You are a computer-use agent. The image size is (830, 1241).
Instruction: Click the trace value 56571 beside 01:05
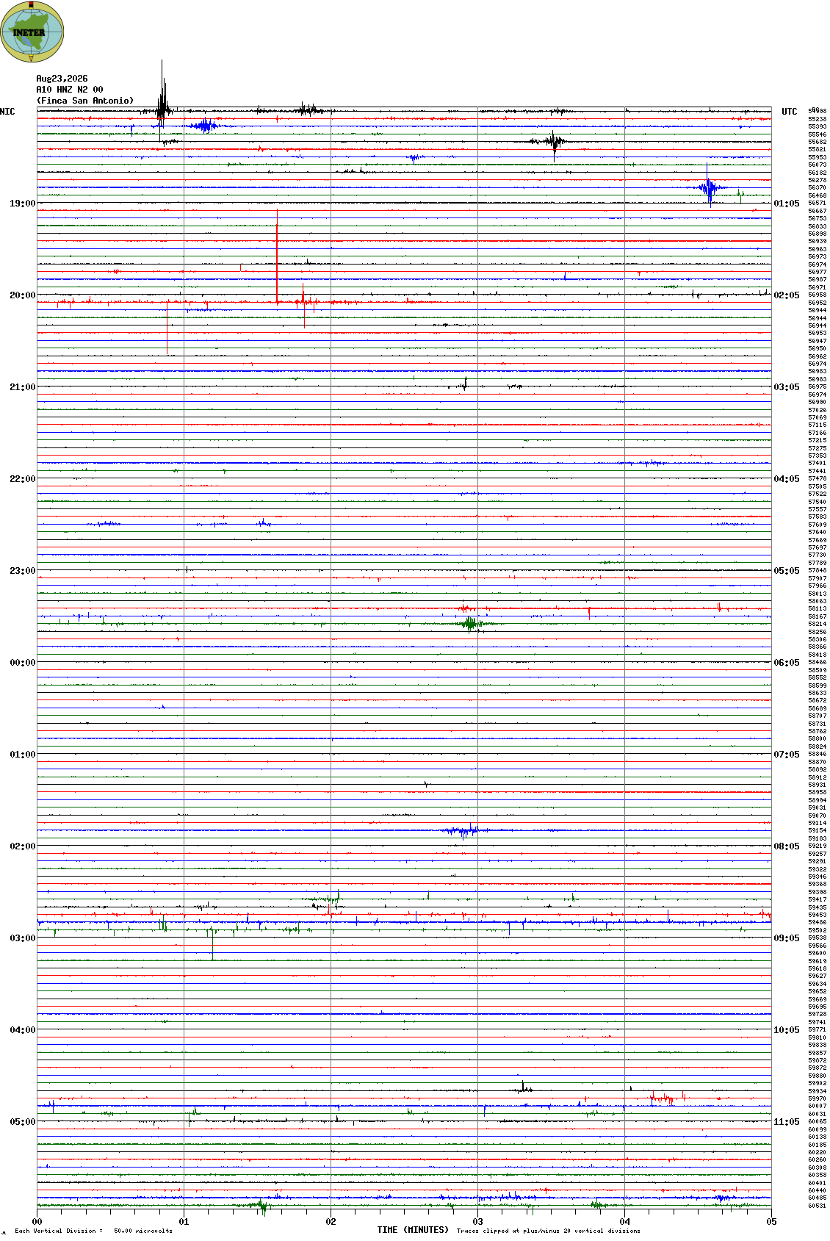(x=818, y=203)
